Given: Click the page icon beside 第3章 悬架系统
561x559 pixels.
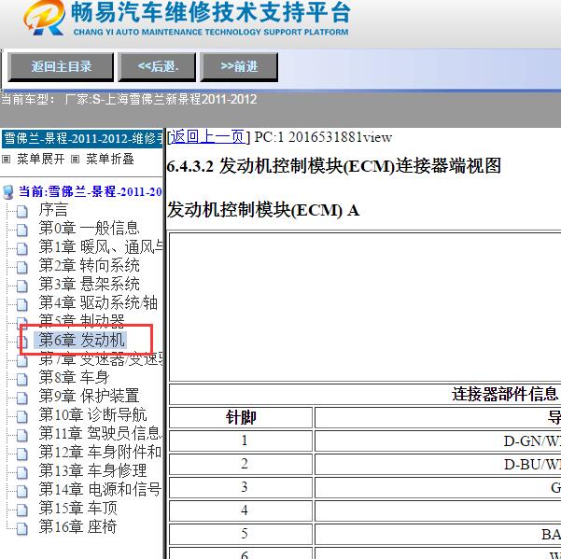Looking at the screenshot, I should 22,286.
